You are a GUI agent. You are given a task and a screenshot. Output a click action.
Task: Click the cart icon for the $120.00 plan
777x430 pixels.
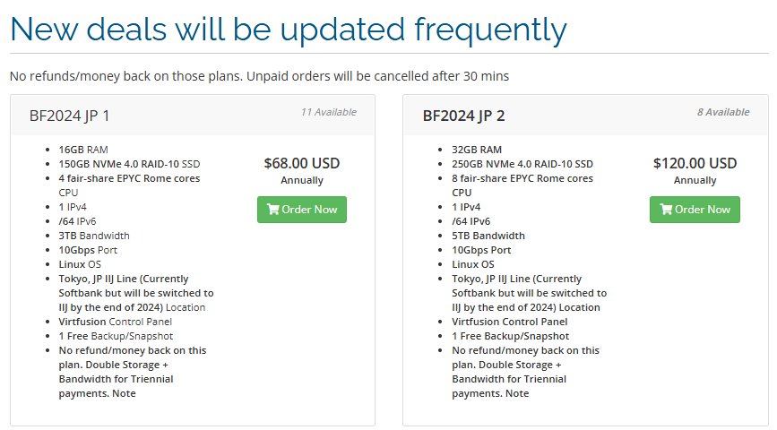[x=666, y=209]
